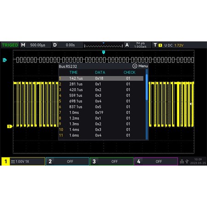
Task: Select the waveform memory overview bar
Action: pyautogui.click(x=103, y=46)
